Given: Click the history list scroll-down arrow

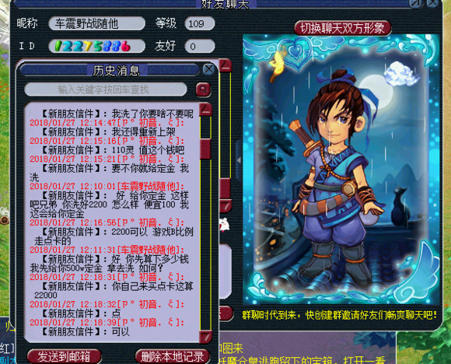Looking at the screenshot, I should click(x=205, y=336).
